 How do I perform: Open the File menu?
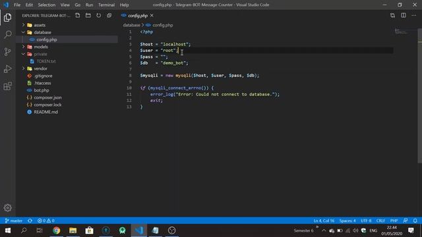click(x=17, y=5)
